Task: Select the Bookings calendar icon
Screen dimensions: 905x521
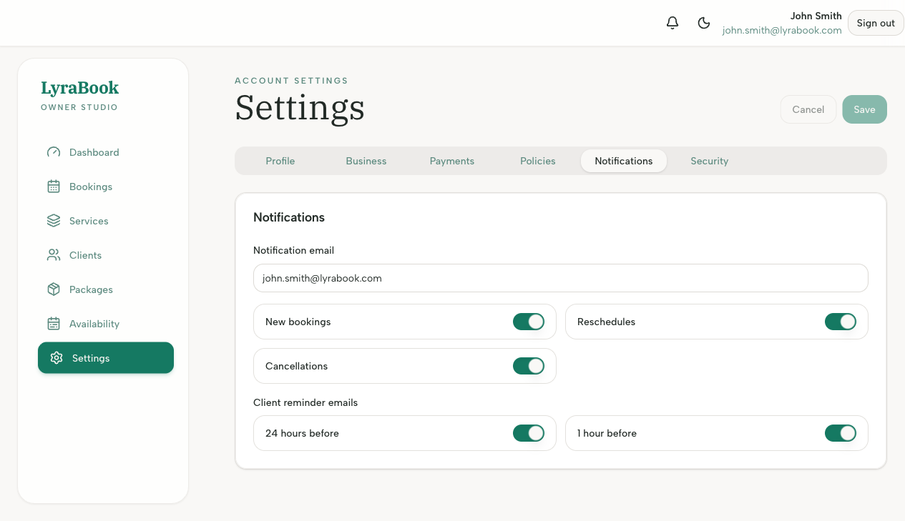Action: [x=54, y=187]
